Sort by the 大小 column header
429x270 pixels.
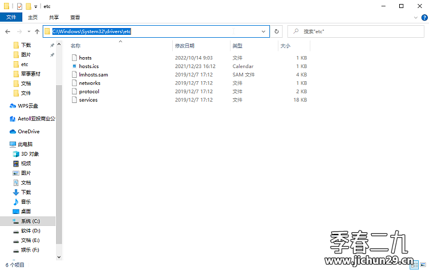(x=285, y=46)
